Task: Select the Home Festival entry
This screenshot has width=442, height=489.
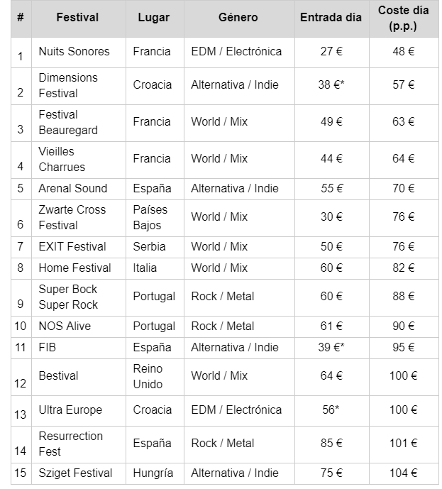Action: (x=74, y=268)
